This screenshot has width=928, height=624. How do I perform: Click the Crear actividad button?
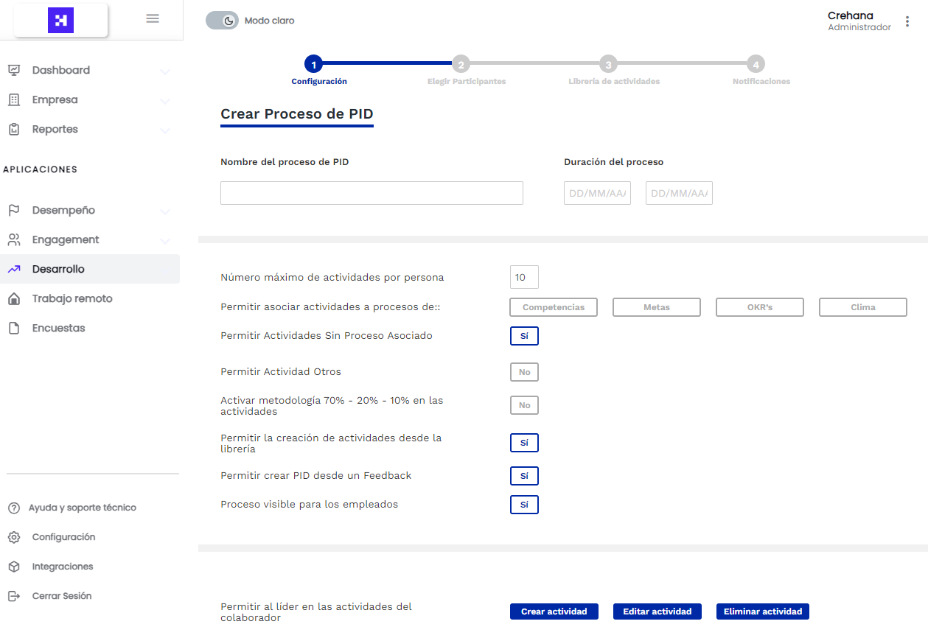(554, 611)
